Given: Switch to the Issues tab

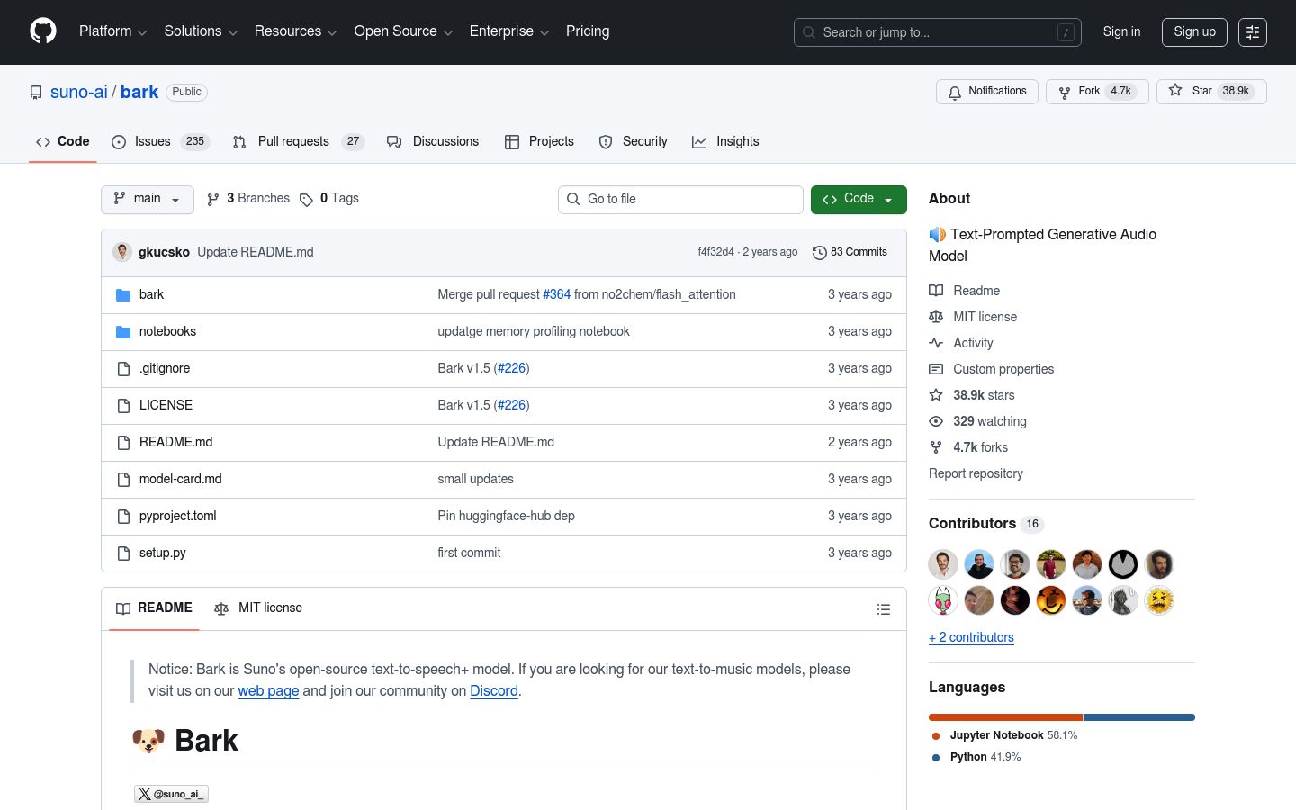Looking at the screenshot, I should coord(159,142).
